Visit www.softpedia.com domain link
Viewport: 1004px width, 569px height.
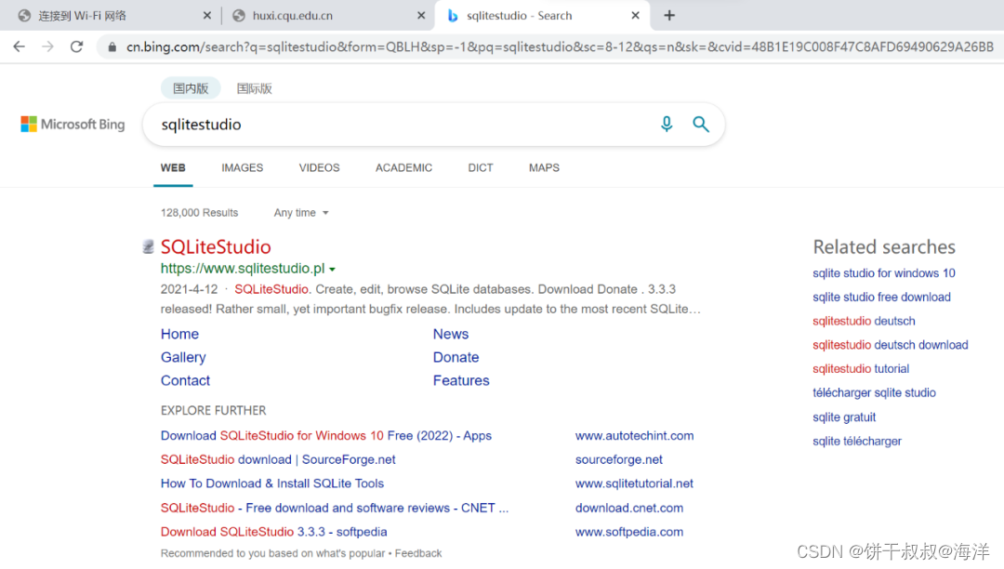(628, 532)
